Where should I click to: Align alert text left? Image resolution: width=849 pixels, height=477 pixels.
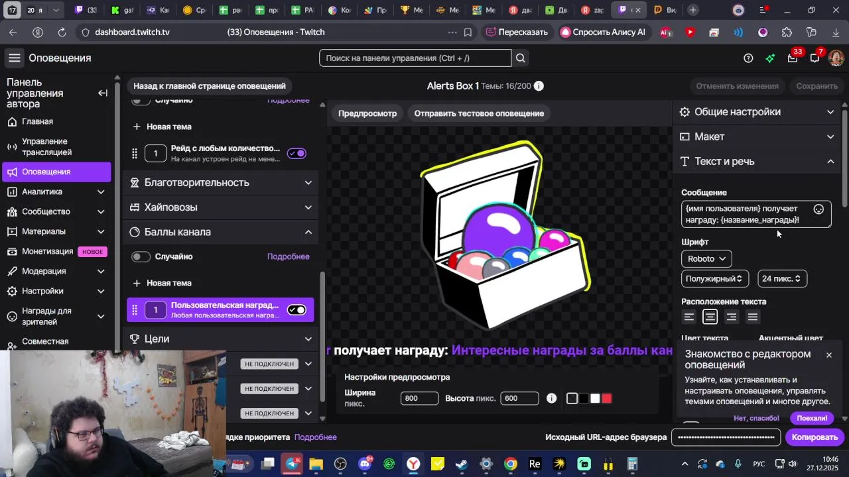[x=689, y=317]
